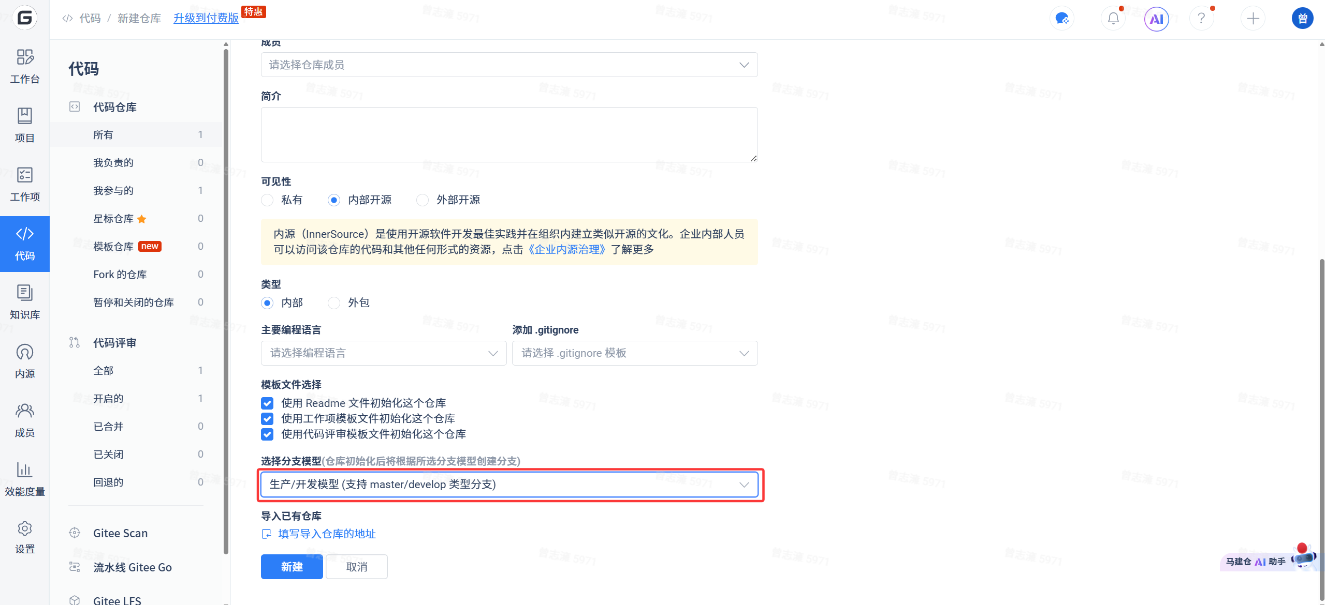The image size is (1325, 605).
Task: Click the chat feedback bubble icon
Action: coord(1062,19)
